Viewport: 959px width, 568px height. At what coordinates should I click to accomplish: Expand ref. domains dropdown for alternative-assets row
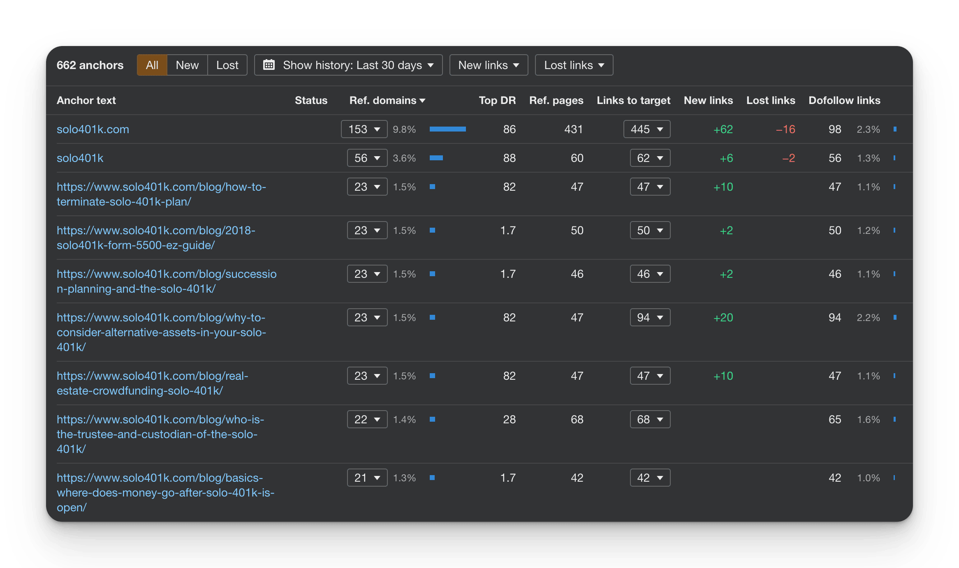[x=367, y=317]
